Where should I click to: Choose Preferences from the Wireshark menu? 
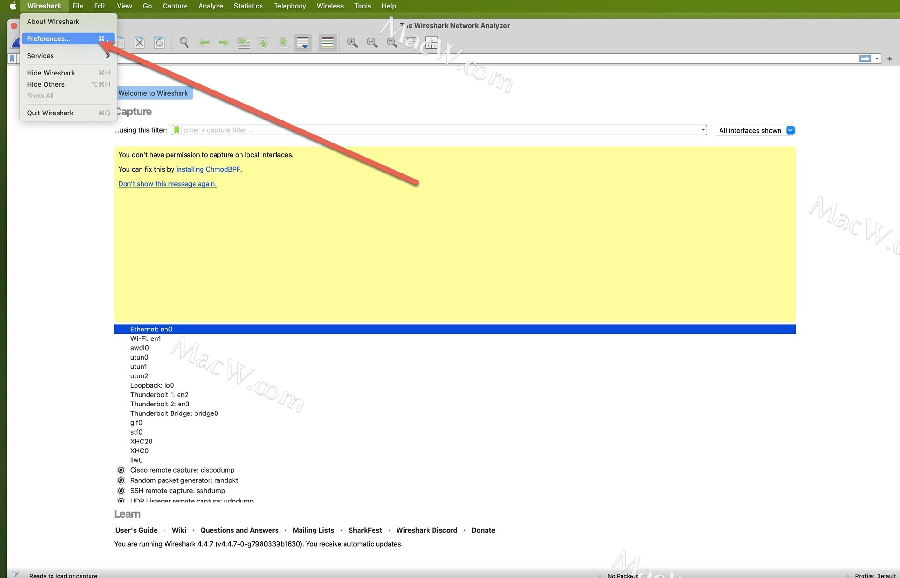[x=68, y=38]
